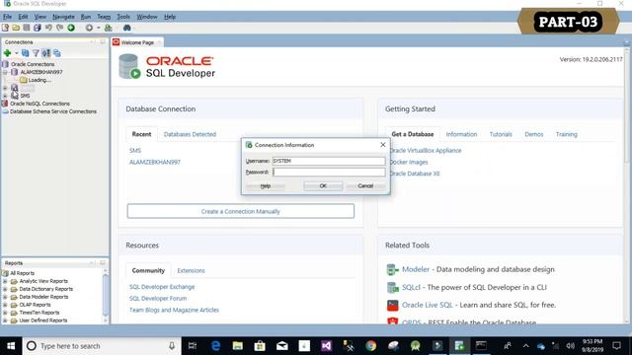Expand the Data Dictionary Reports node
632x355 pixels.
tap(5, 289)
